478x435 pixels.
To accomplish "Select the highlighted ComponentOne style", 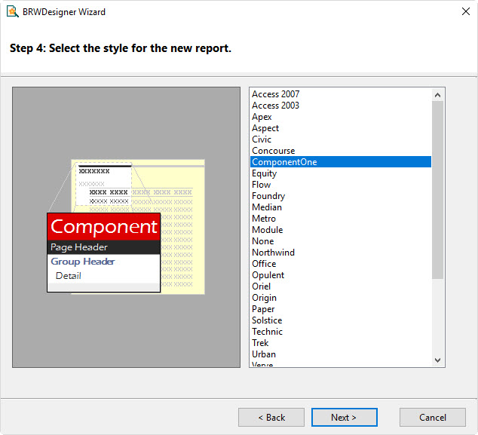I will [341, 161].
